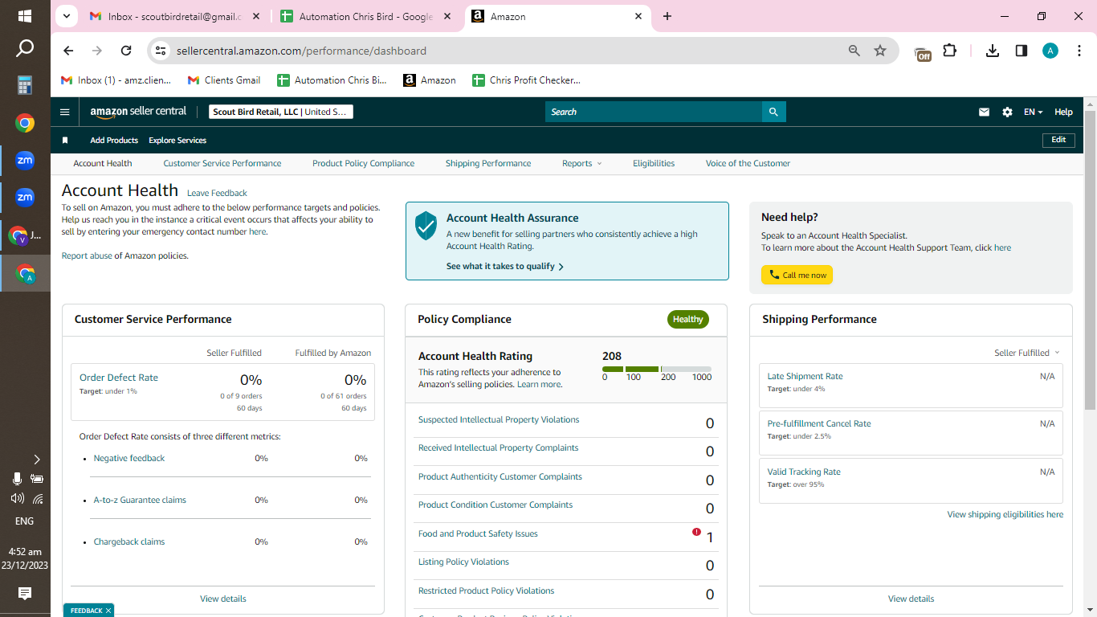Open a new browser tab
This screenshot has width=1097, height=617.
click(x=667, y=16)
